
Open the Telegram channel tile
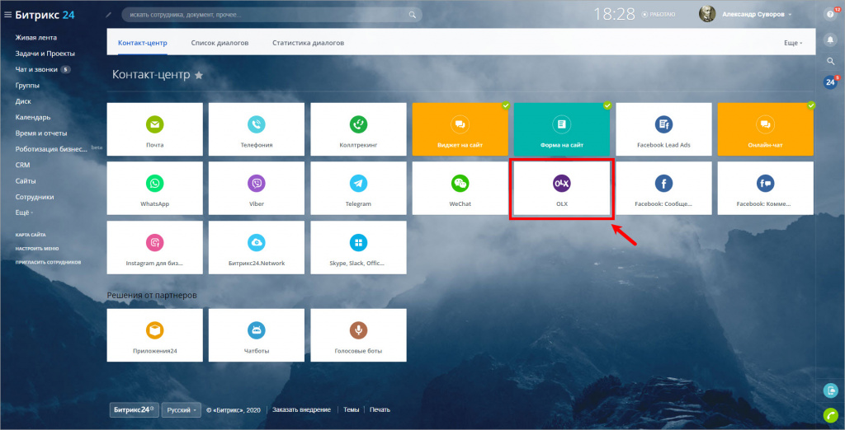coord(358,189)
